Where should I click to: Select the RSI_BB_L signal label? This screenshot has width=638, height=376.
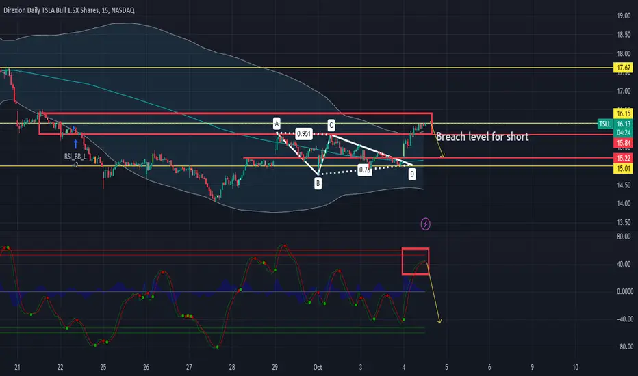[x=75, y=157]
